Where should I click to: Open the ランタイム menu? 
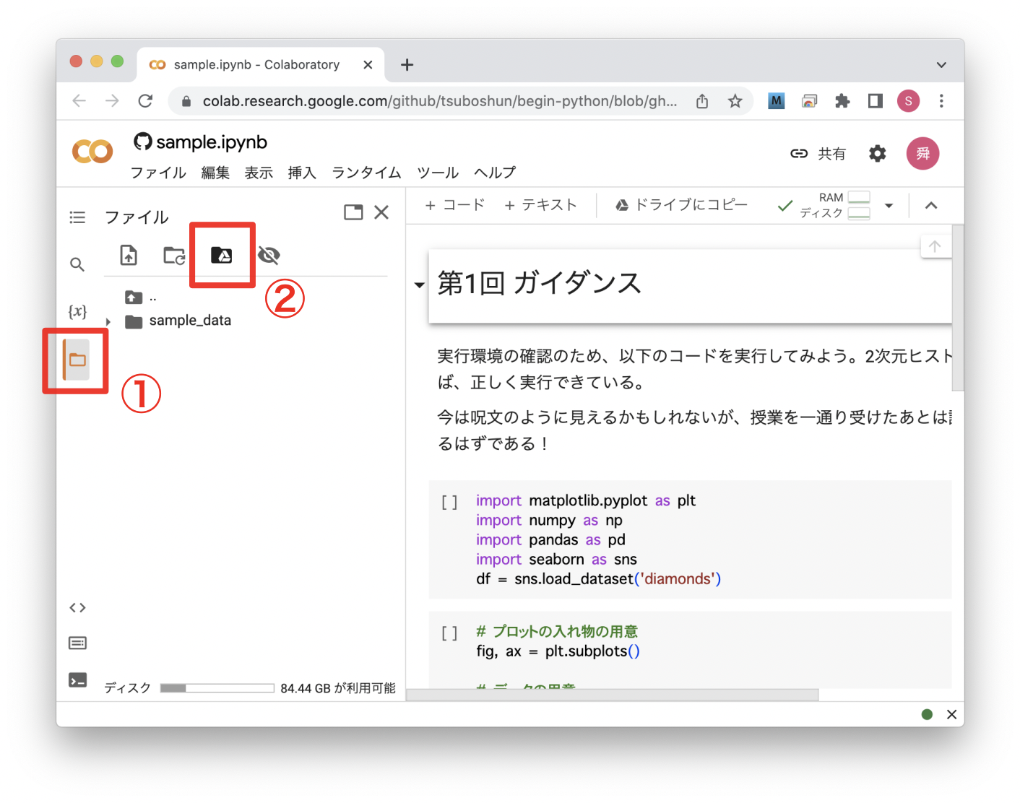[366, 173]
